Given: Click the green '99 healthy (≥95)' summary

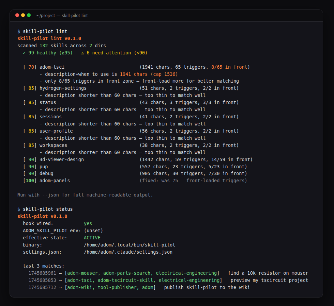Looking at the screenshot, I should [x=48, y=53].
